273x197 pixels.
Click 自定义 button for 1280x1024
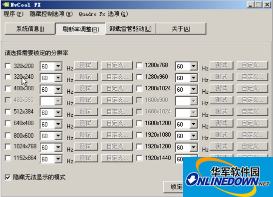tap(252, 89)
